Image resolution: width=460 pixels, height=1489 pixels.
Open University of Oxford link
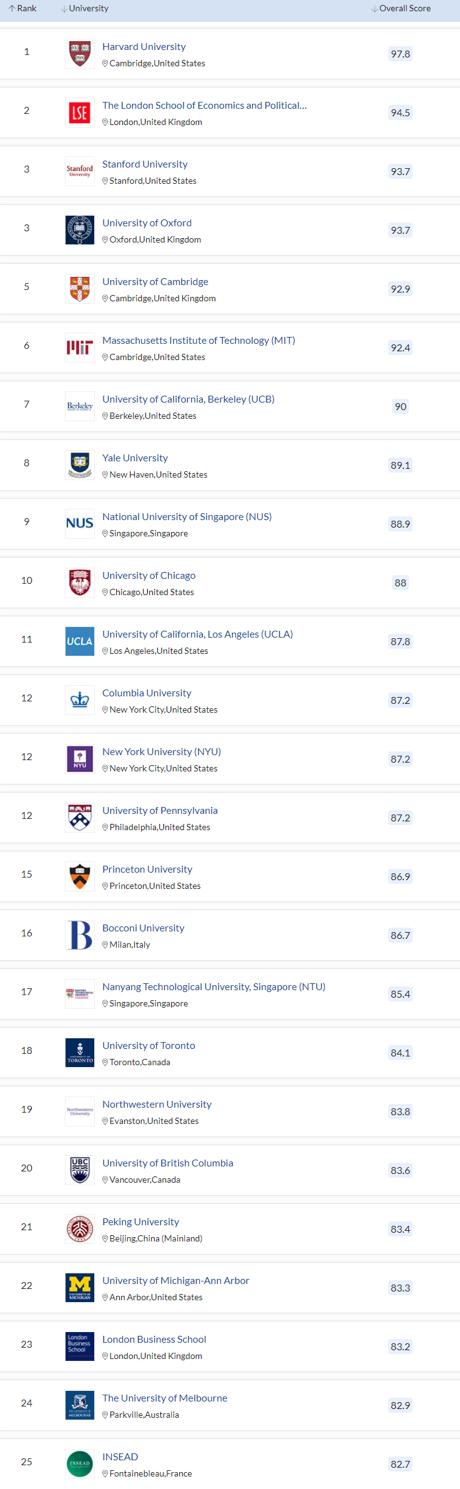point(147,223)
